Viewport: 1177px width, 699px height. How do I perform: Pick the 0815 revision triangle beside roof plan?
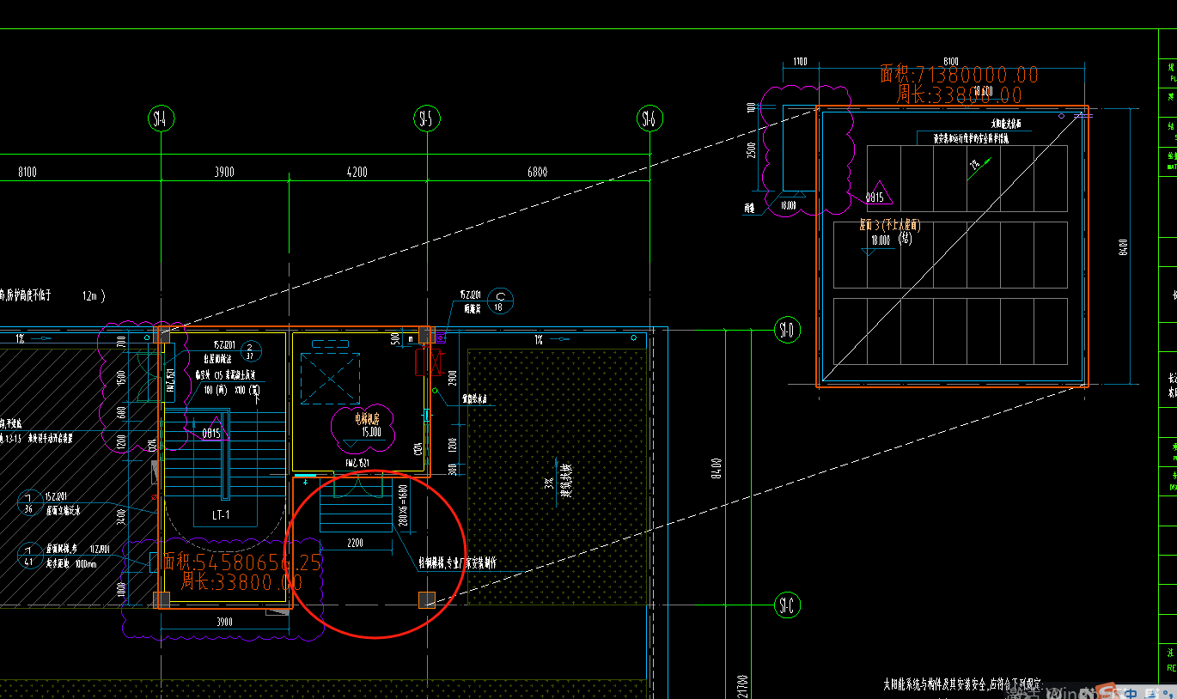(878, 193)
